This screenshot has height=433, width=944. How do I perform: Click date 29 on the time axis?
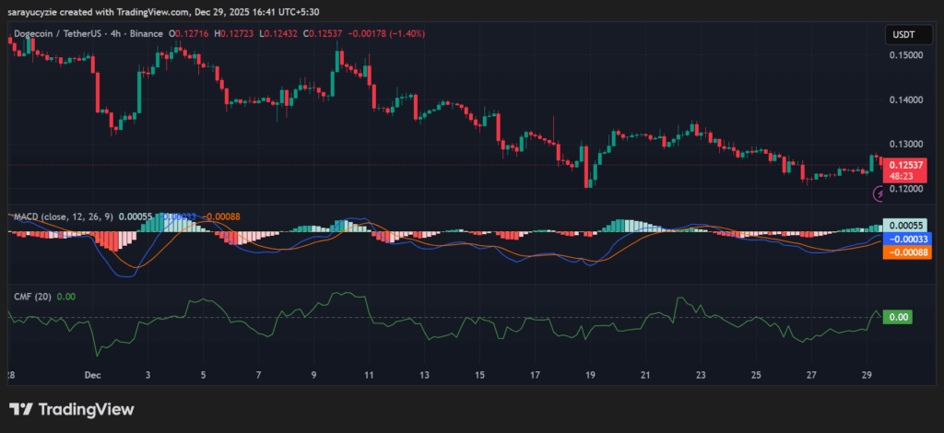click(867, 376)
